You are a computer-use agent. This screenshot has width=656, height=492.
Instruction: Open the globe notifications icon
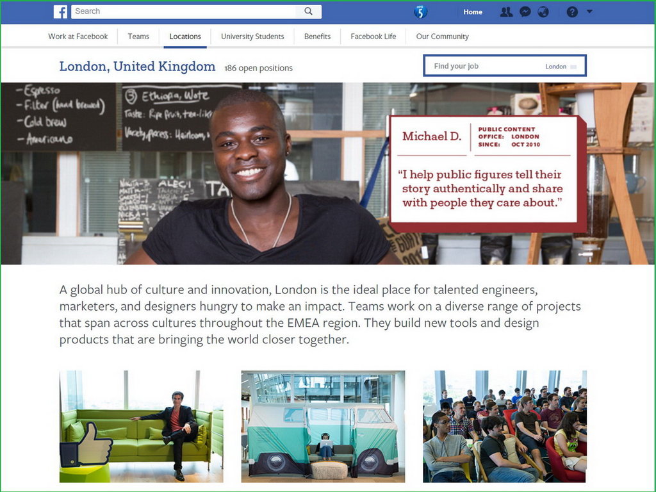[x=543, y=12]
